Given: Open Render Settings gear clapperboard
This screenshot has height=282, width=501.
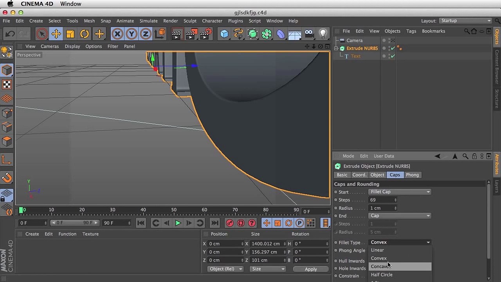Looking at the screenshot, I should [206, 34].
